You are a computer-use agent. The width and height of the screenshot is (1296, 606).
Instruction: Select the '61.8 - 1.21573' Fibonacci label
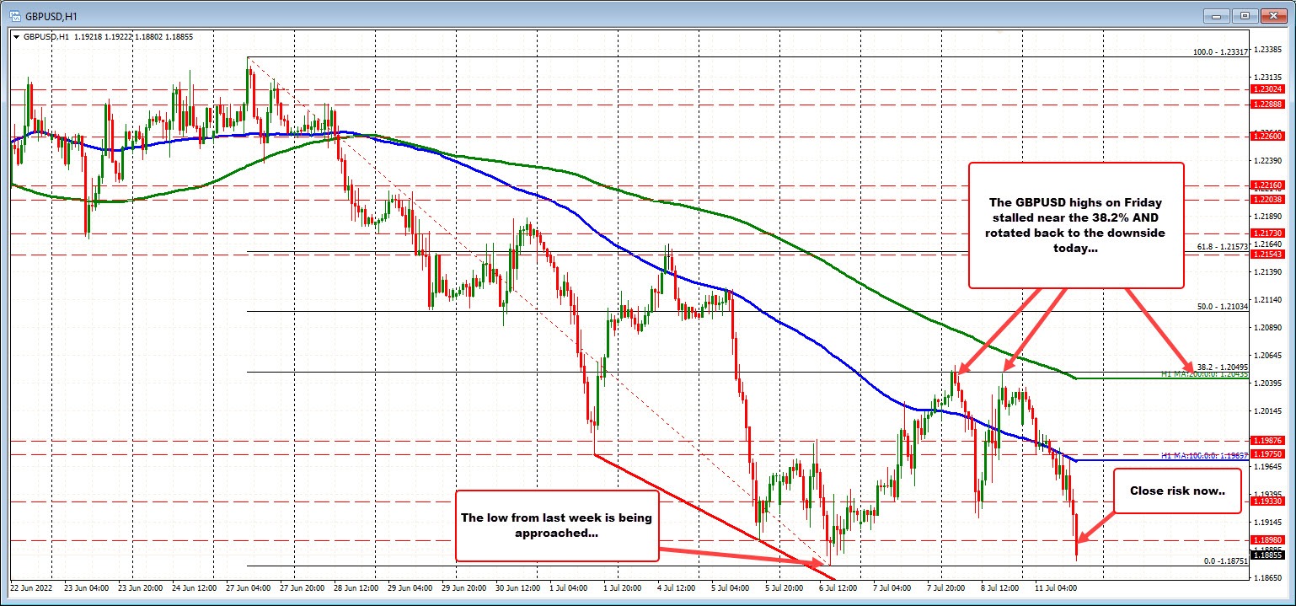[x=1223, y=247]
